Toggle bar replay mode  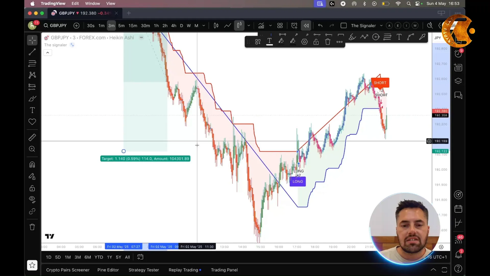click(306, 26)
